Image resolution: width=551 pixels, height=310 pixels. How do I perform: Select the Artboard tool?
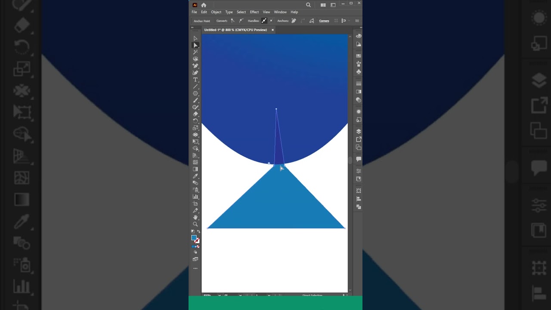coord(195,204)
